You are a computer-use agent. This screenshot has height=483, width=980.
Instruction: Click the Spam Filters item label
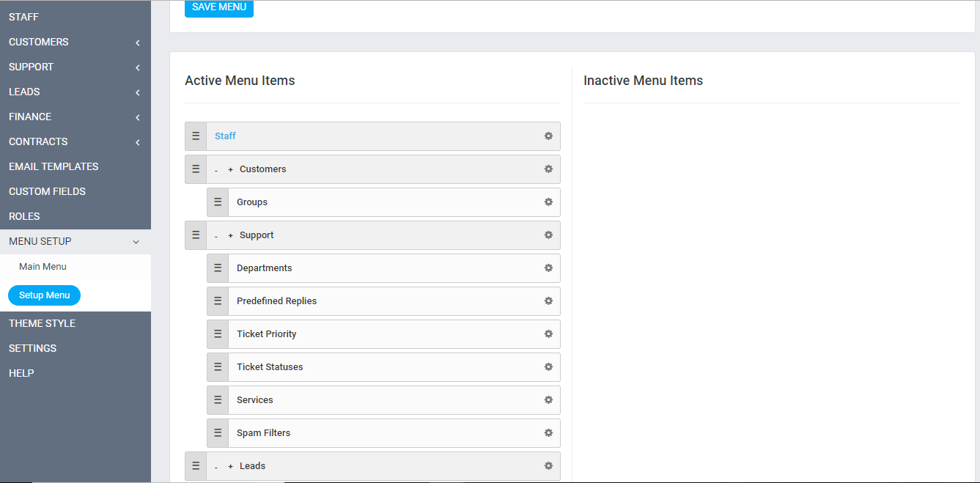tap(263, 433)
